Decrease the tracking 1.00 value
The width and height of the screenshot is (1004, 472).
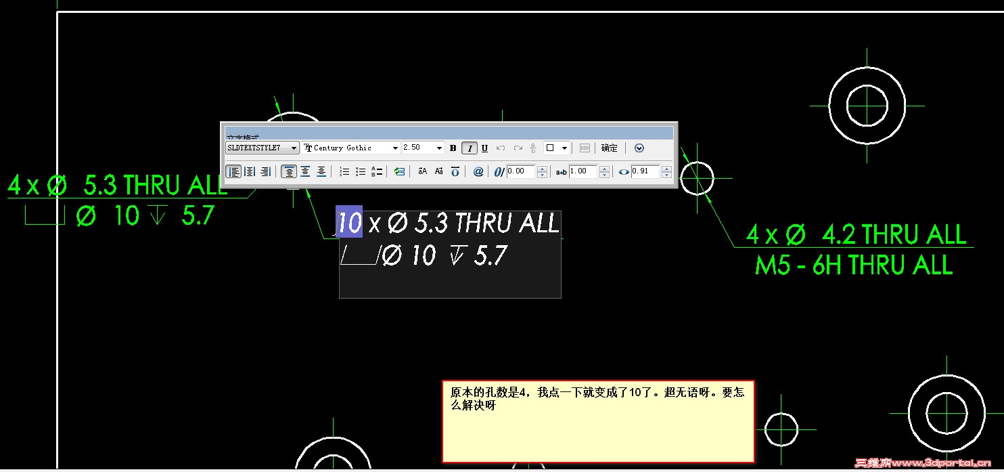[604, 175]
